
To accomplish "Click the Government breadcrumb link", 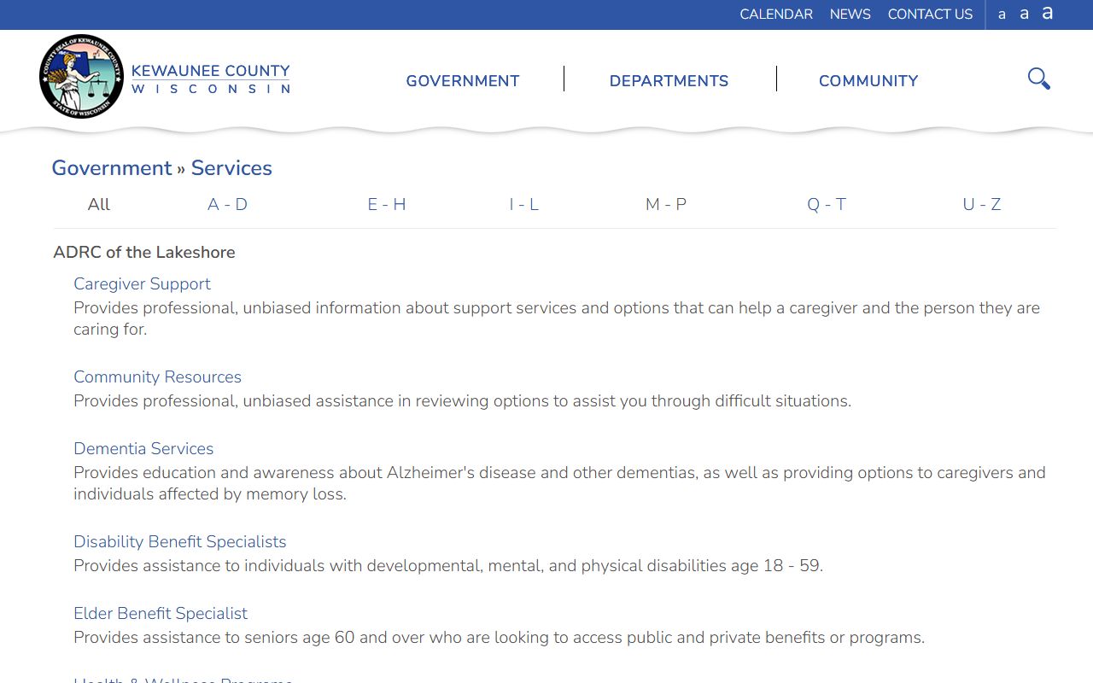I will (111, 168).
